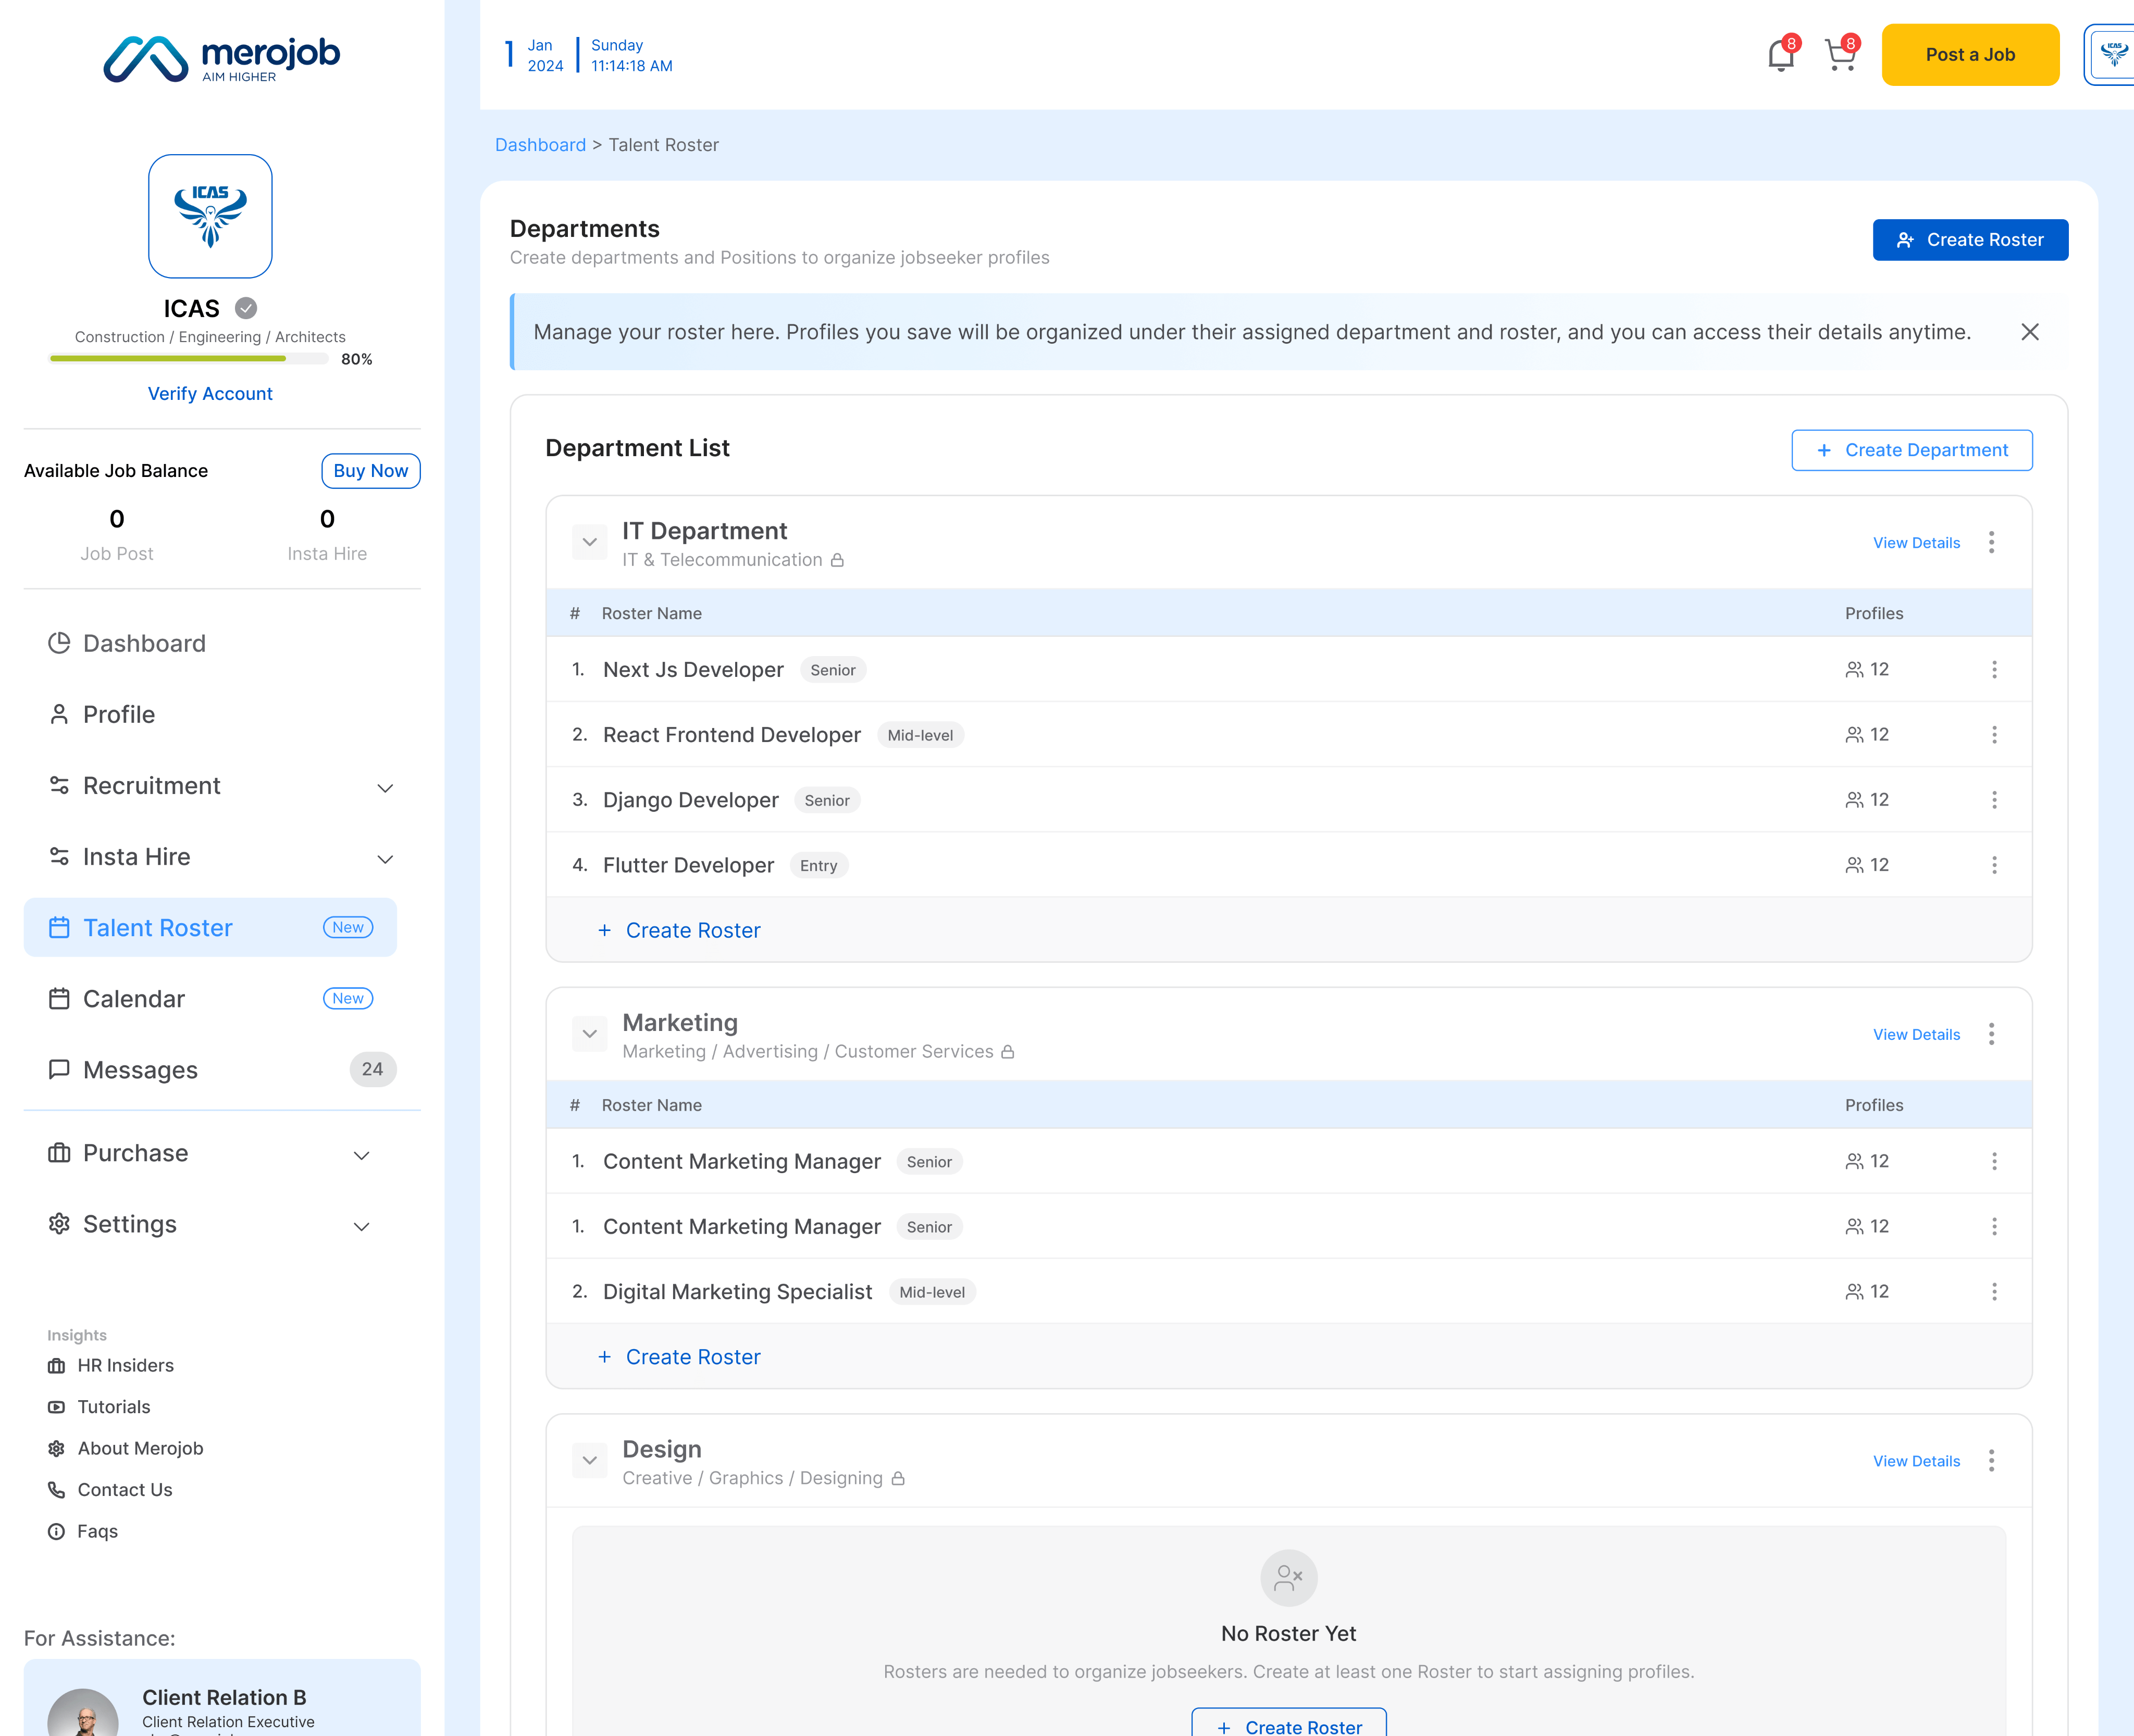The width and height of the screenshot is (2134, 1736).
Task: Expand the Purchase sidebar menu
Action: [362, 1155]
